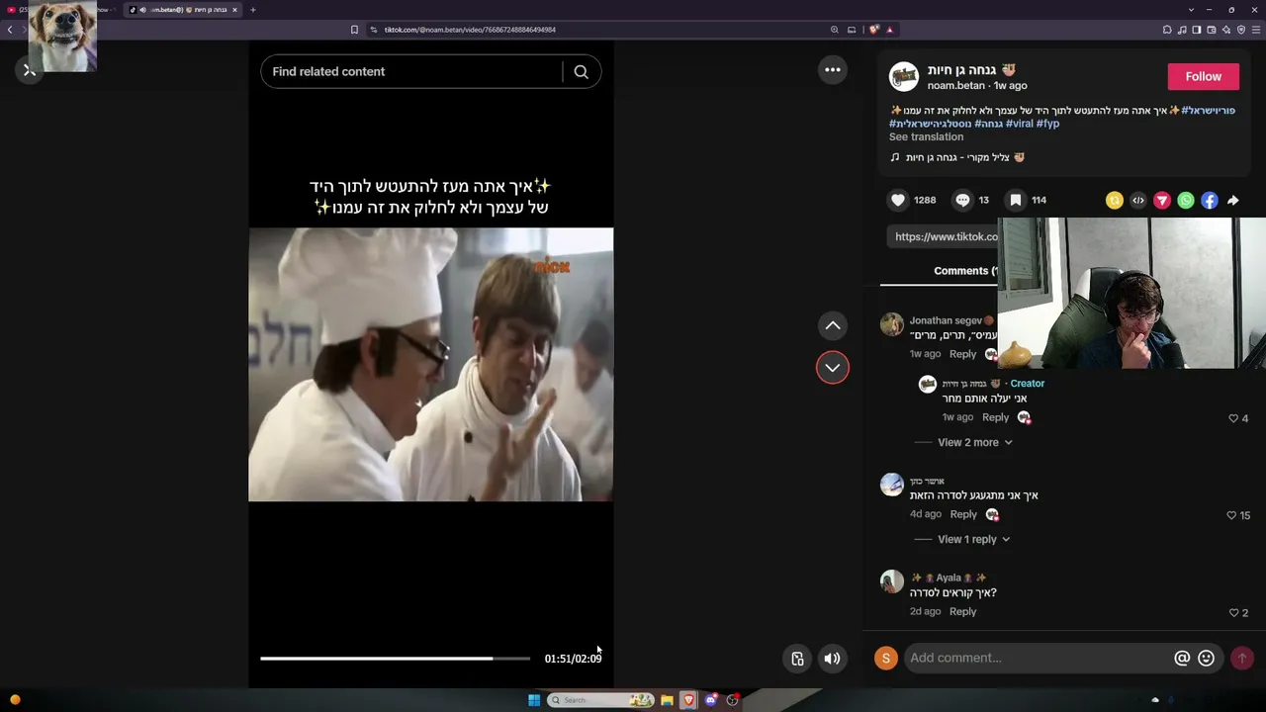Open the Comments tab
Viewport: 1266px width, 712px height.
(964, 271)
